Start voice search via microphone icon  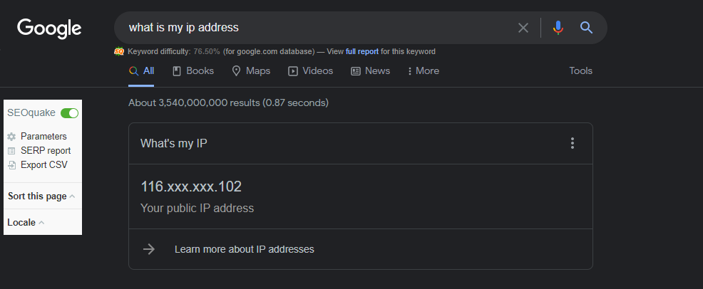click(558, 28)
